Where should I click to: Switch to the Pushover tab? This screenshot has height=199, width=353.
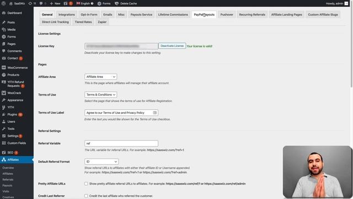coord(227,14)
